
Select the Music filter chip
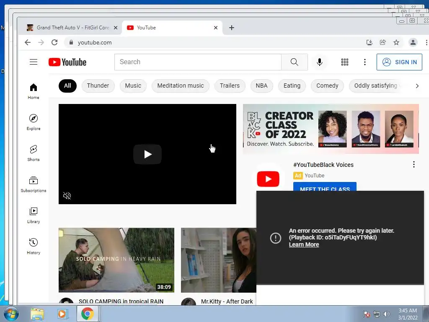point(133,86)
